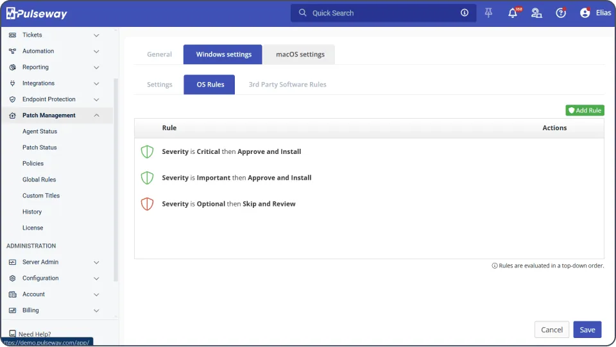Select the Windows settings tab

pyautogui.click(x=223, y=54)
